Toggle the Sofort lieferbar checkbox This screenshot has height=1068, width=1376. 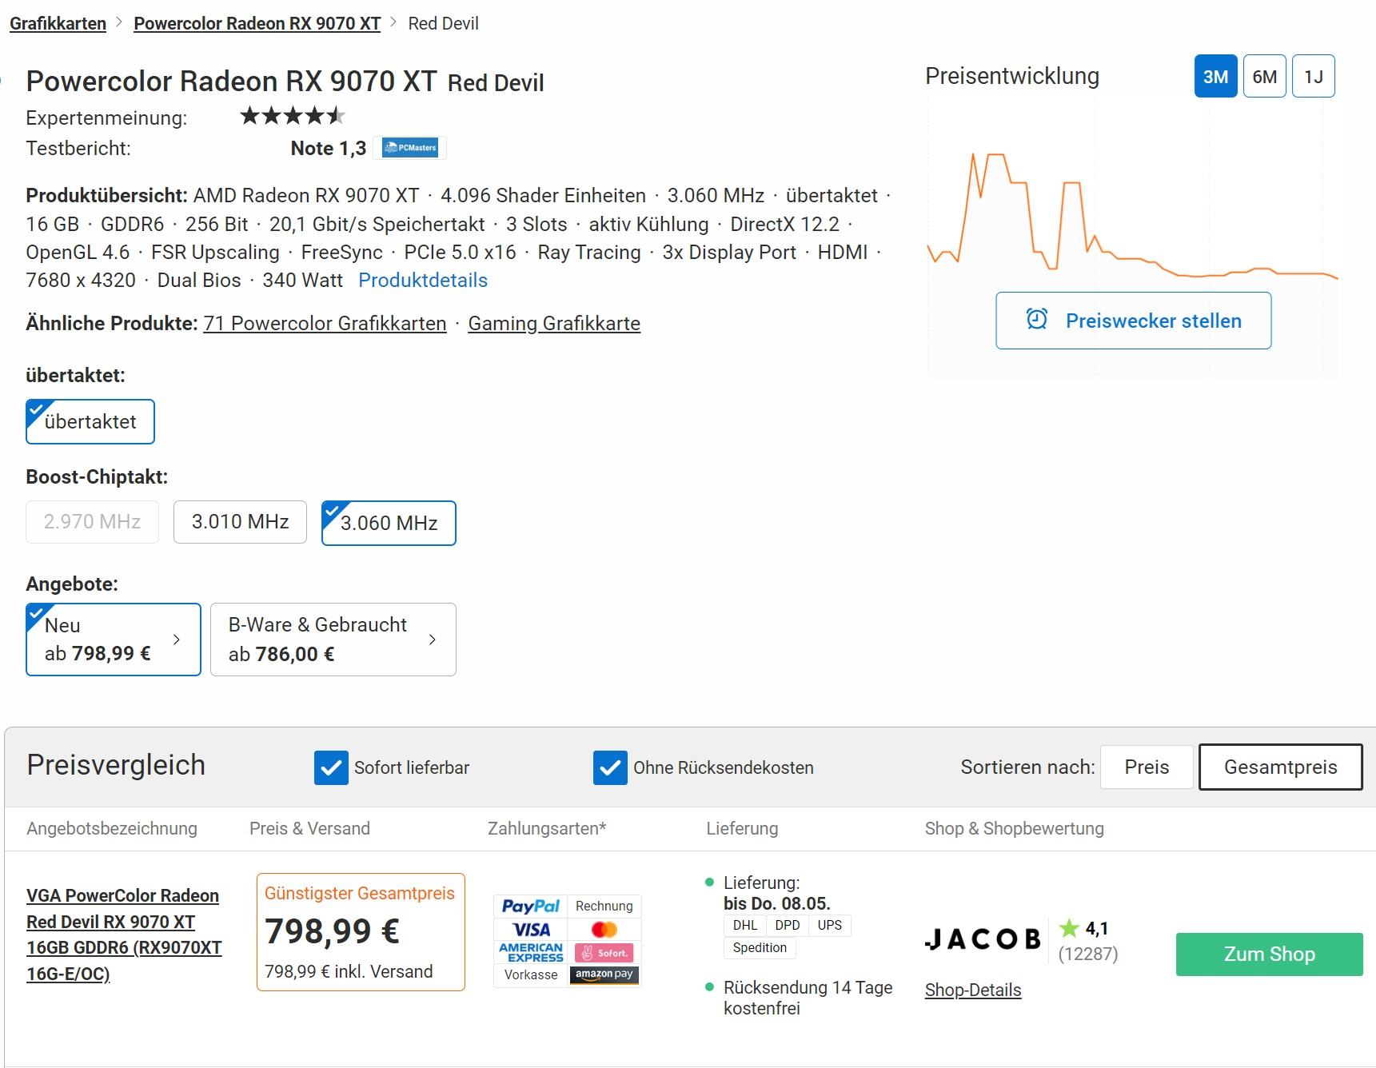[331, 767]
